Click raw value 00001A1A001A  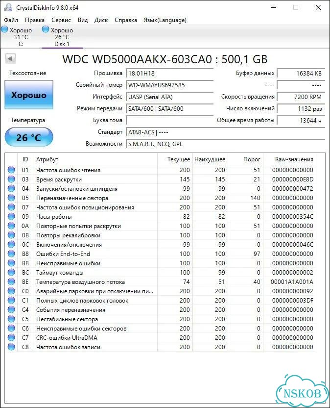pos(292,282)
